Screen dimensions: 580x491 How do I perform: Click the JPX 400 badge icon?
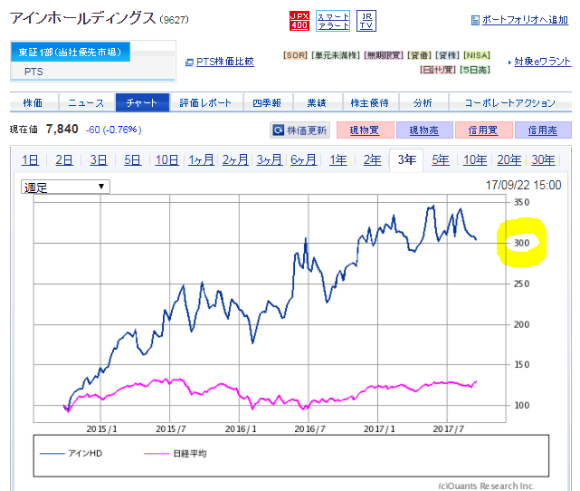[299, 21]
